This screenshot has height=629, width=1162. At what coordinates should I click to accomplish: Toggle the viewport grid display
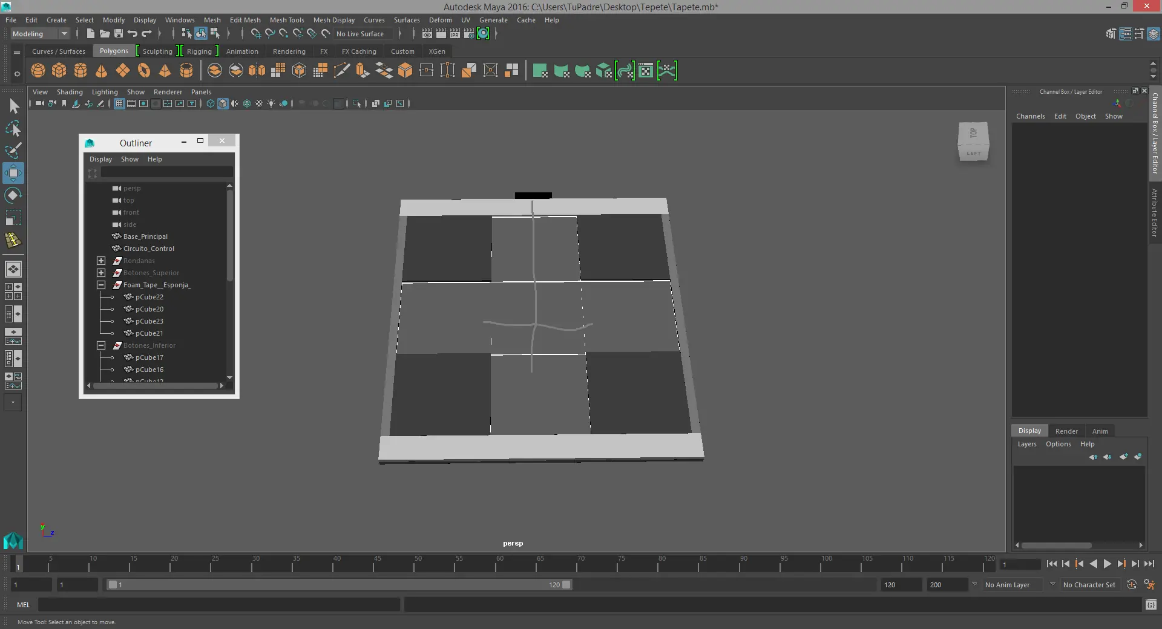click(119, 103)
